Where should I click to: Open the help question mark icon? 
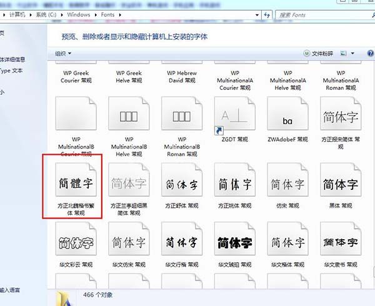coord(370,53)
